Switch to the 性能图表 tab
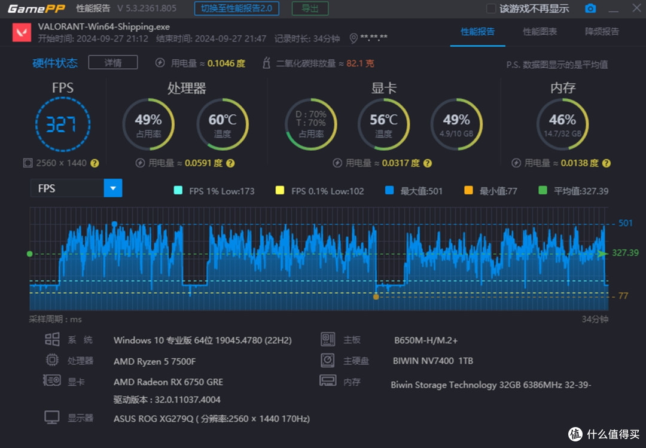646x448 pixels. [540, 32]
